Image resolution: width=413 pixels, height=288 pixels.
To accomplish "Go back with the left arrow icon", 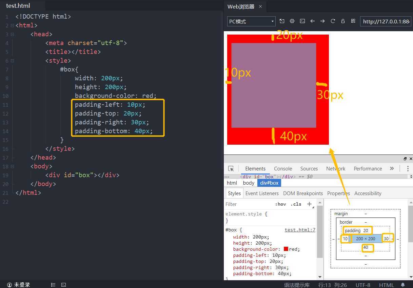I will 312,21.
